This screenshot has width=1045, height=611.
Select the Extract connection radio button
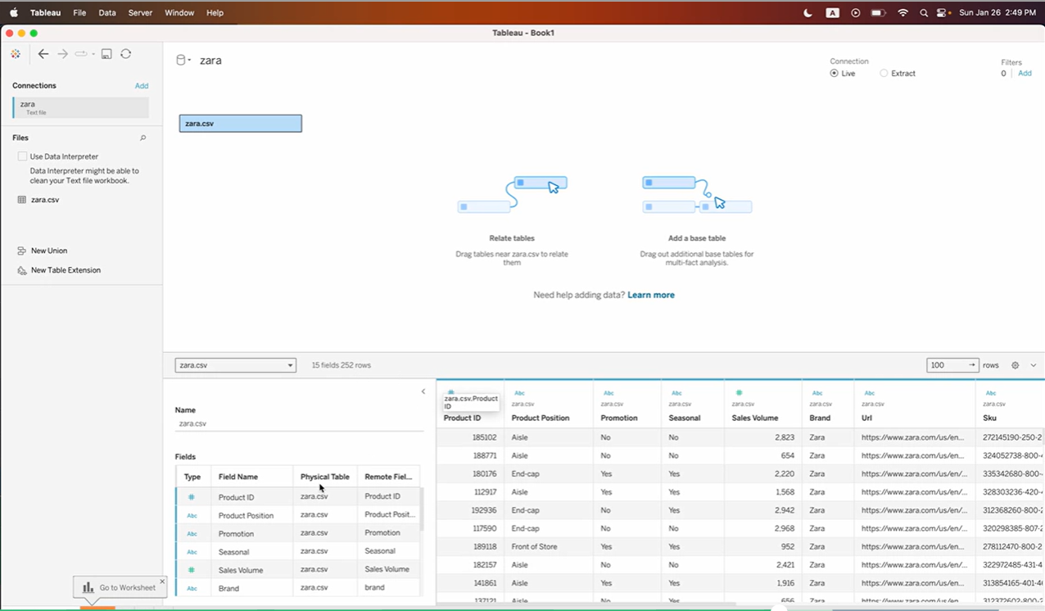coord(884,74)
